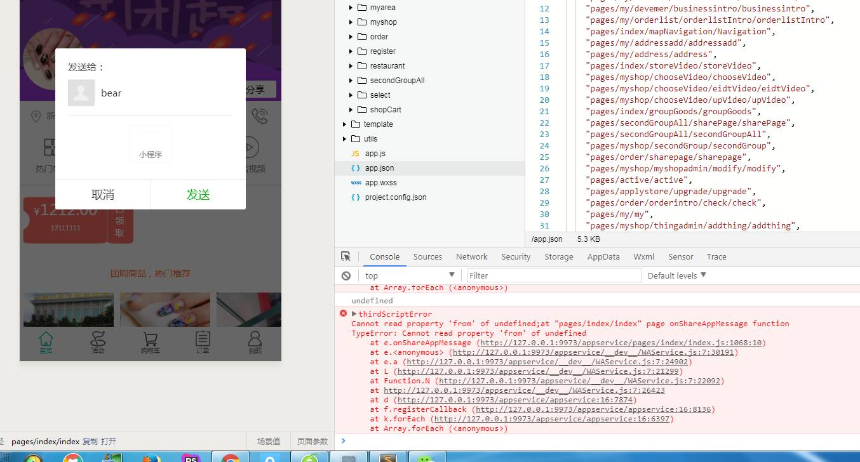Click the element inspector icon in devtools
The image size is (860, 462).
tap(346, 256)
